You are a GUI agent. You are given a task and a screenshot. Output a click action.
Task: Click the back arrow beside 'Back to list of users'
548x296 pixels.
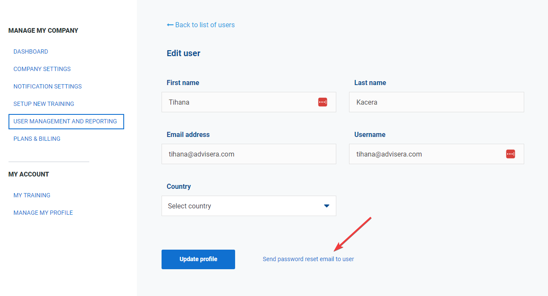click(170, 25)
